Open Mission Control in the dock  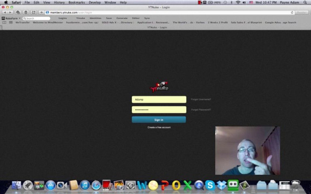(39, 185)
